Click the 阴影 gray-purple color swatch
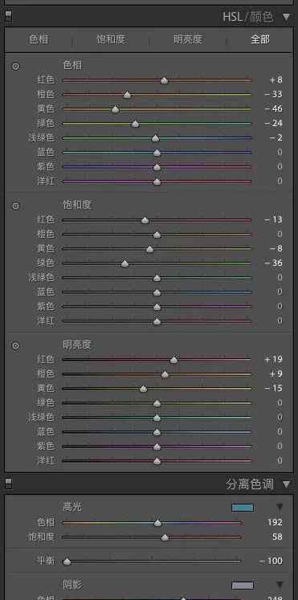 [243, 585]
